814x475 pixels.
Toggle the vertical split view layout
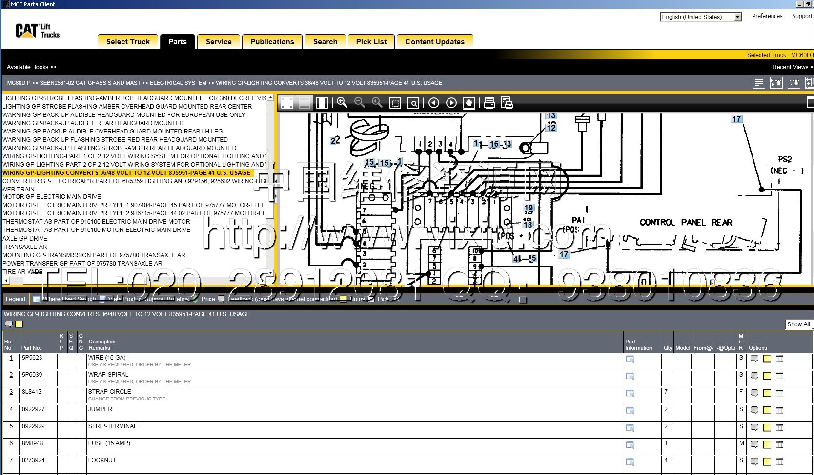pos(322,102)
